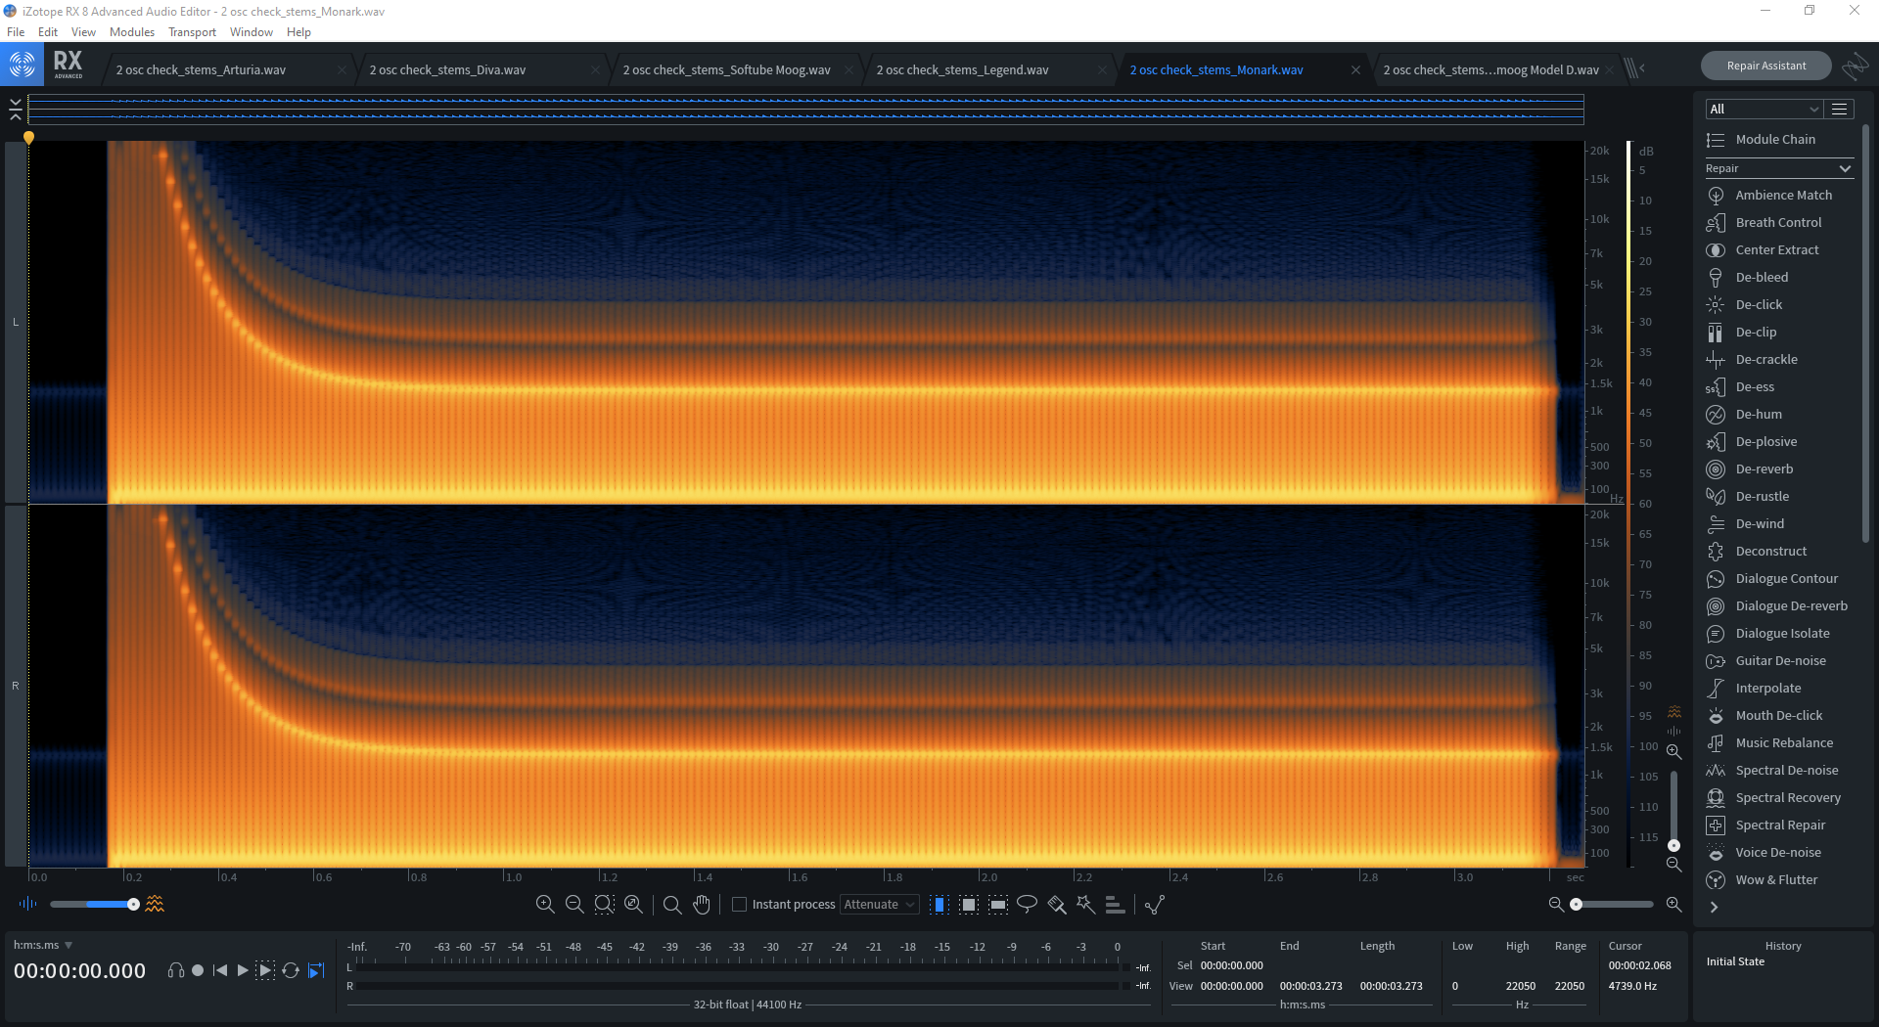Open the Transport menu
This screenshot has height=1027, width=1879.
pyautogui.click(x=192, y=32)
